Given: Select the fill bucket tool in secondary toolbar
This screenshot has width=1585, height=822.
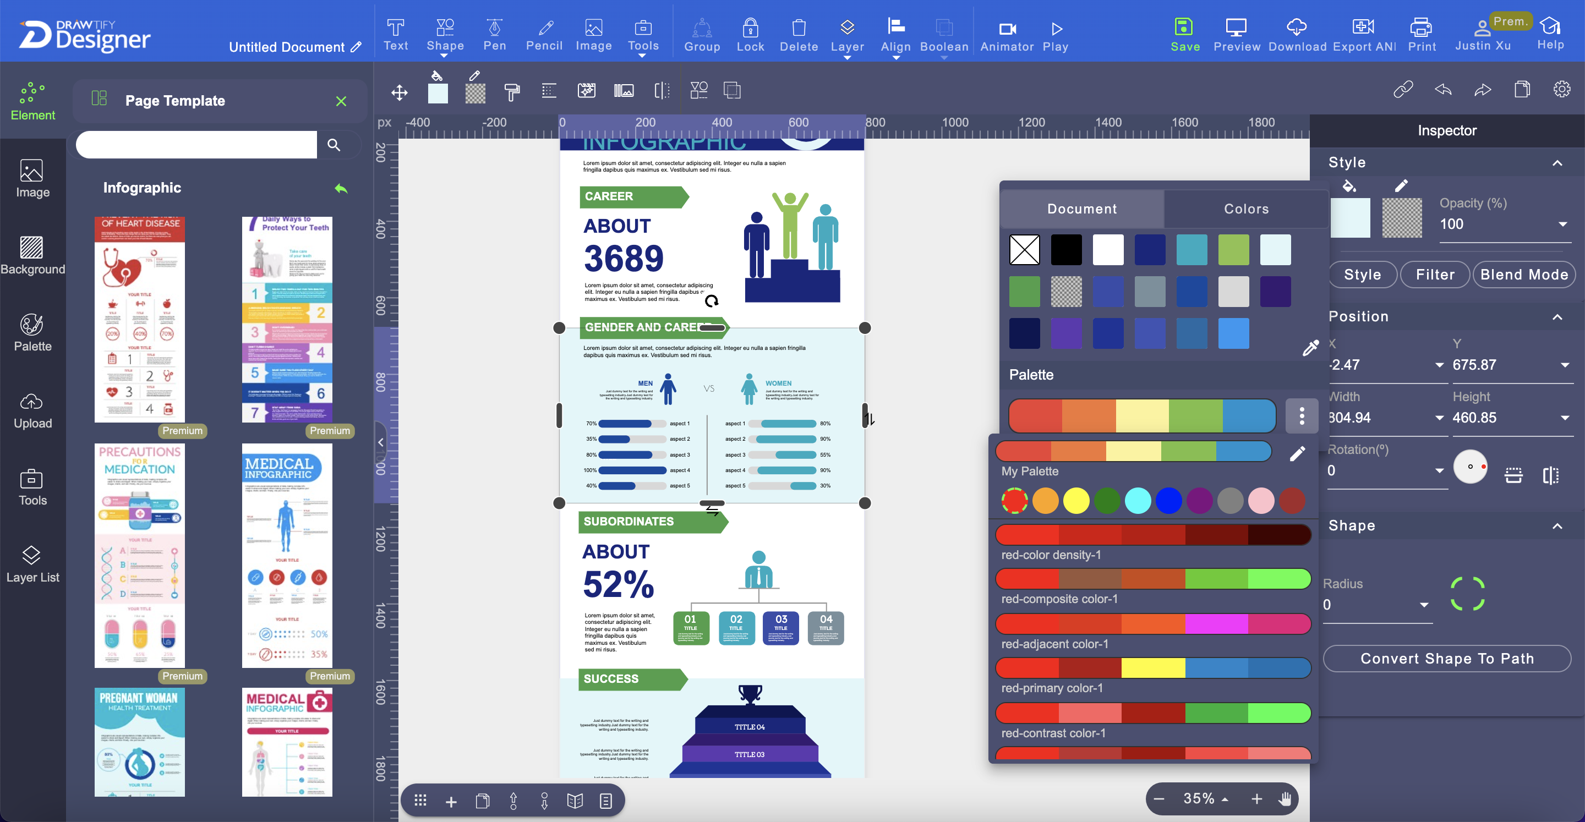Looking at the screenshot, I should tap(438, 90).
